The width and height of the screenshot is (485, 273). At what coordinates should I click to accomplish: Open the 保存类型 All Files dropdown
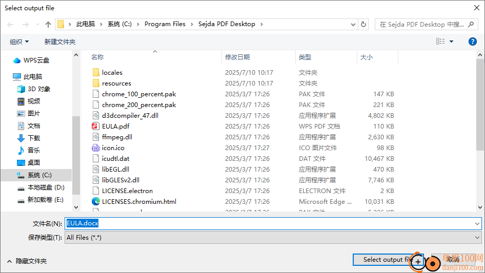point(273,238)
